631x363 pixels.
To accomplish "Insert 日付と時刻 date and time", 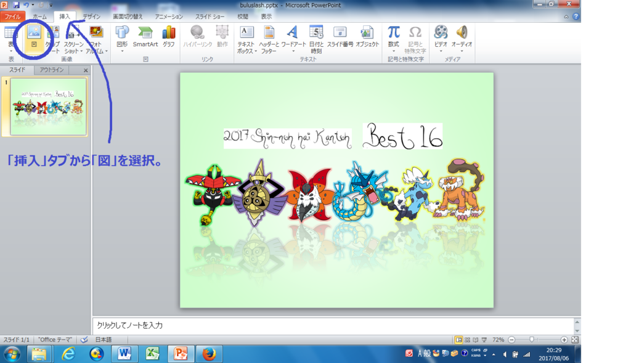I will [x=316, y=39].
